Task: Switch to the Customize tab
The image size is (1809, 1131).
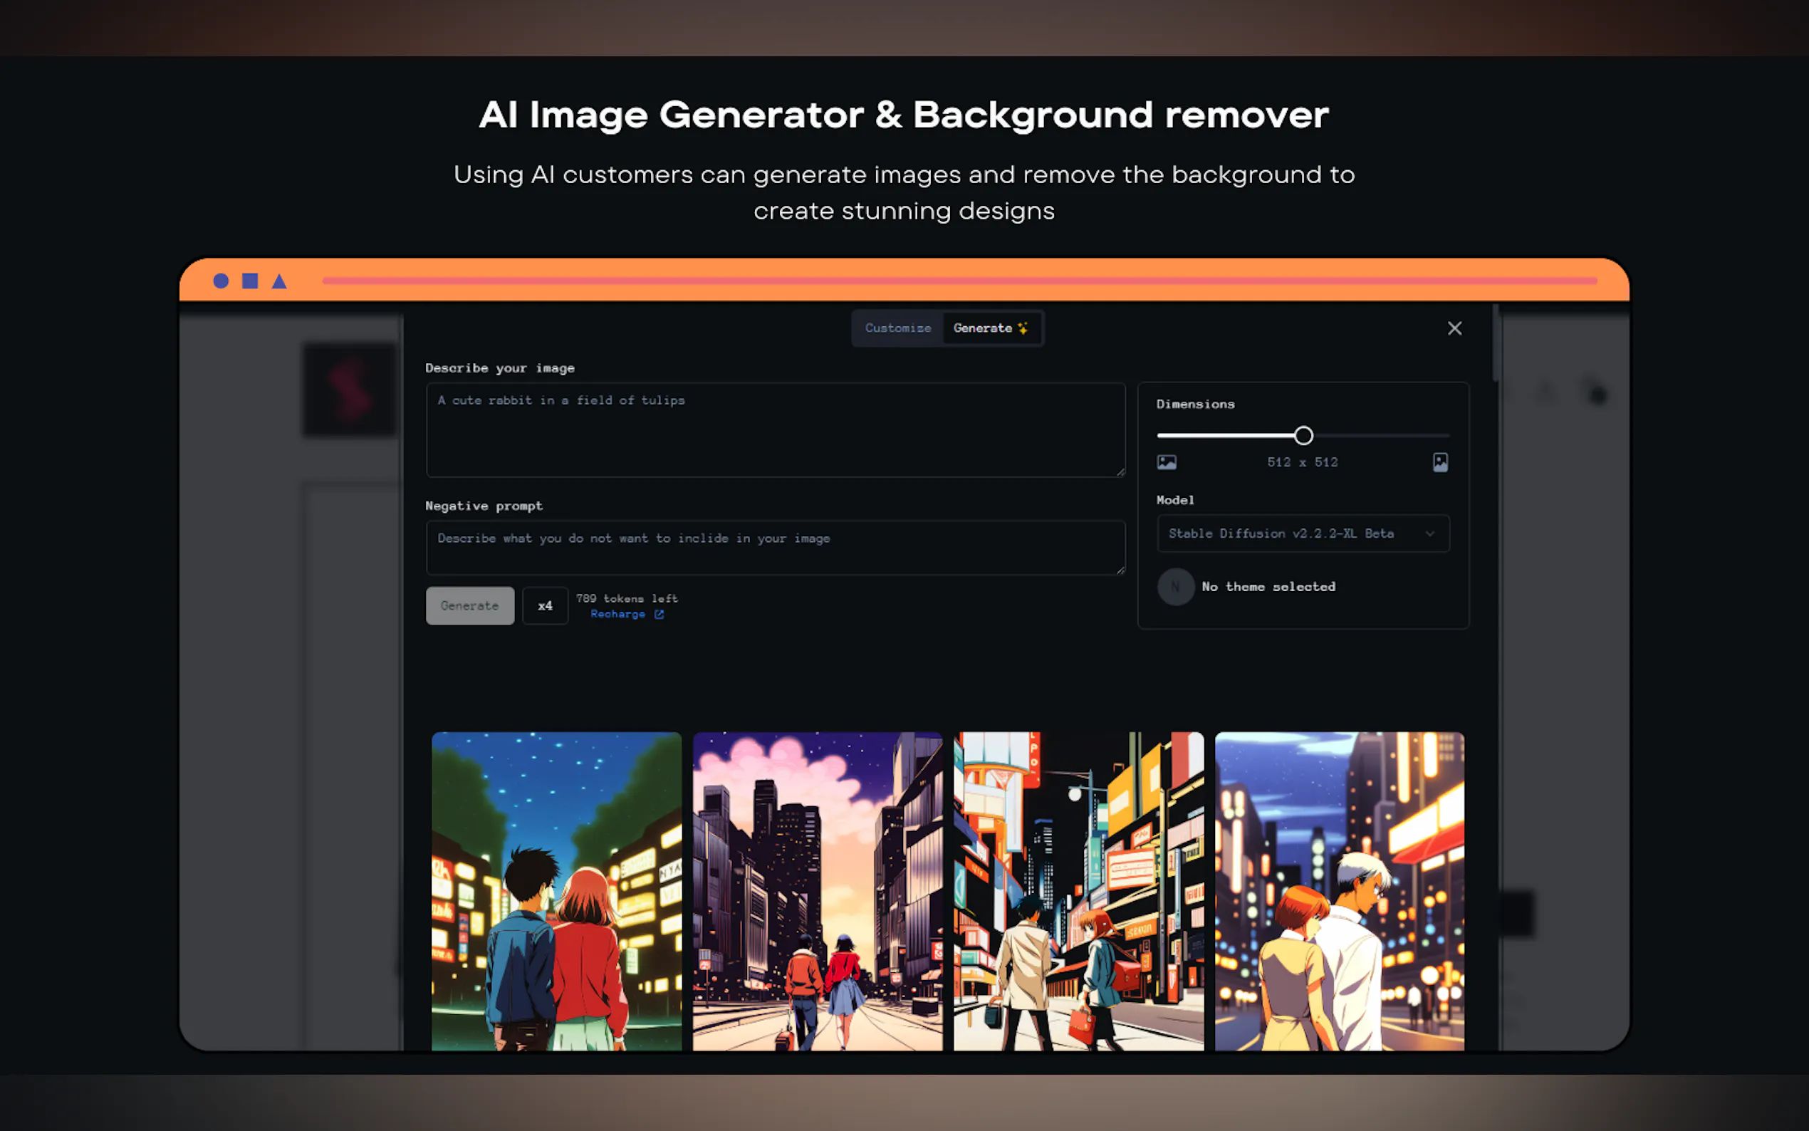Action: tap(897, 328)
